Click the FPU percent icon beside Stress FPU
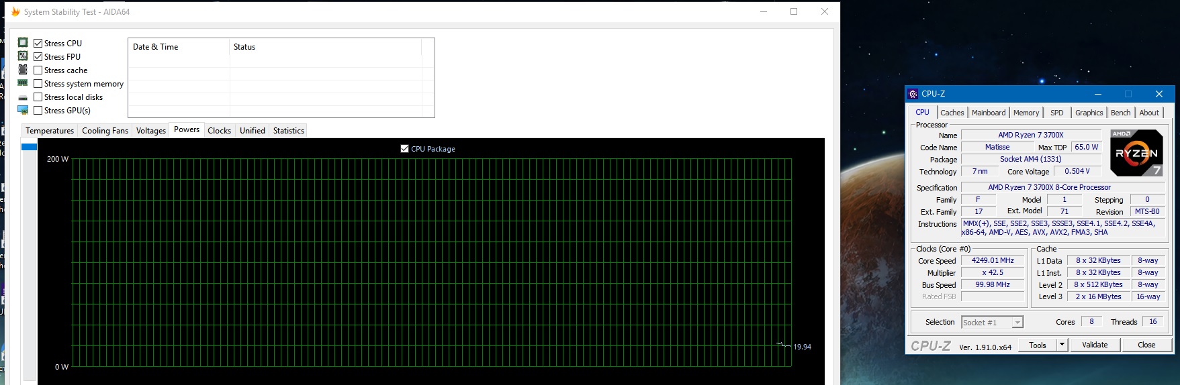Viewport: 1180px width, 385px height. 23,56
